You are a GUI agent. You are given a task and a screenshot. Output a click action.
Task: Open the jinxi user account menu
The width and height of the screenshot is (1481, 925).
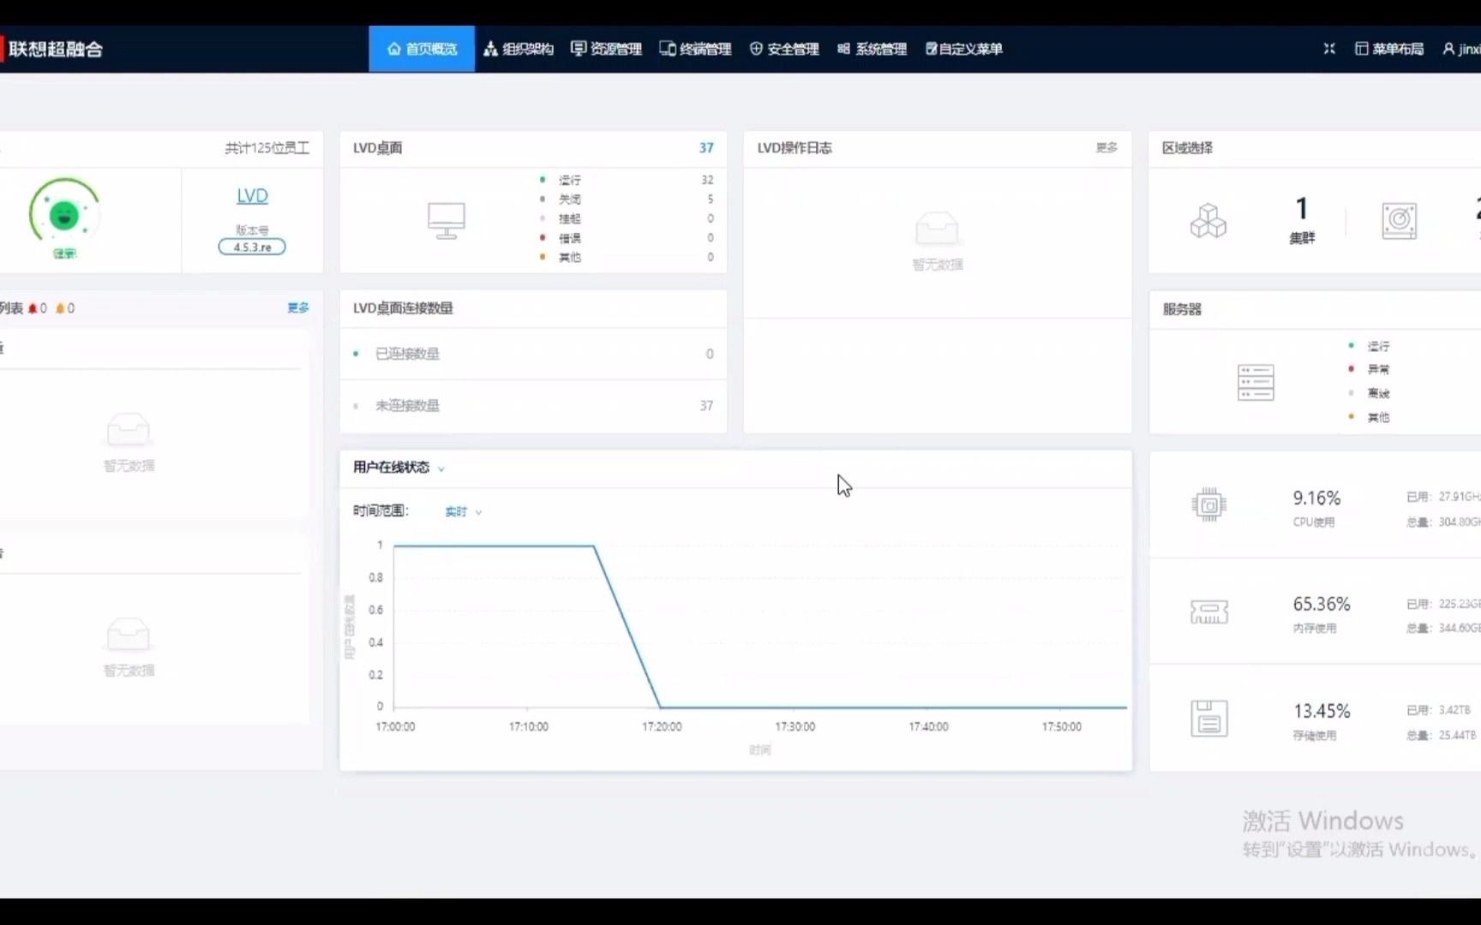[x=1461, y=49]
